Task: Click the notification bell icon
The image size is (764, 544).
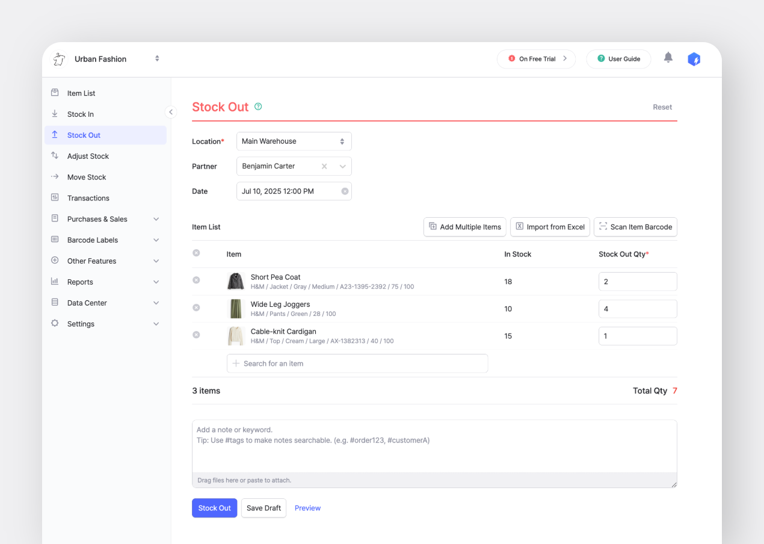Action: (668, 58)
